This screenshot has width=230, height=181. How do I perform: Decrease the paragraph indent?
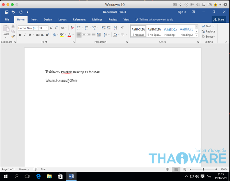coord(104,28)
